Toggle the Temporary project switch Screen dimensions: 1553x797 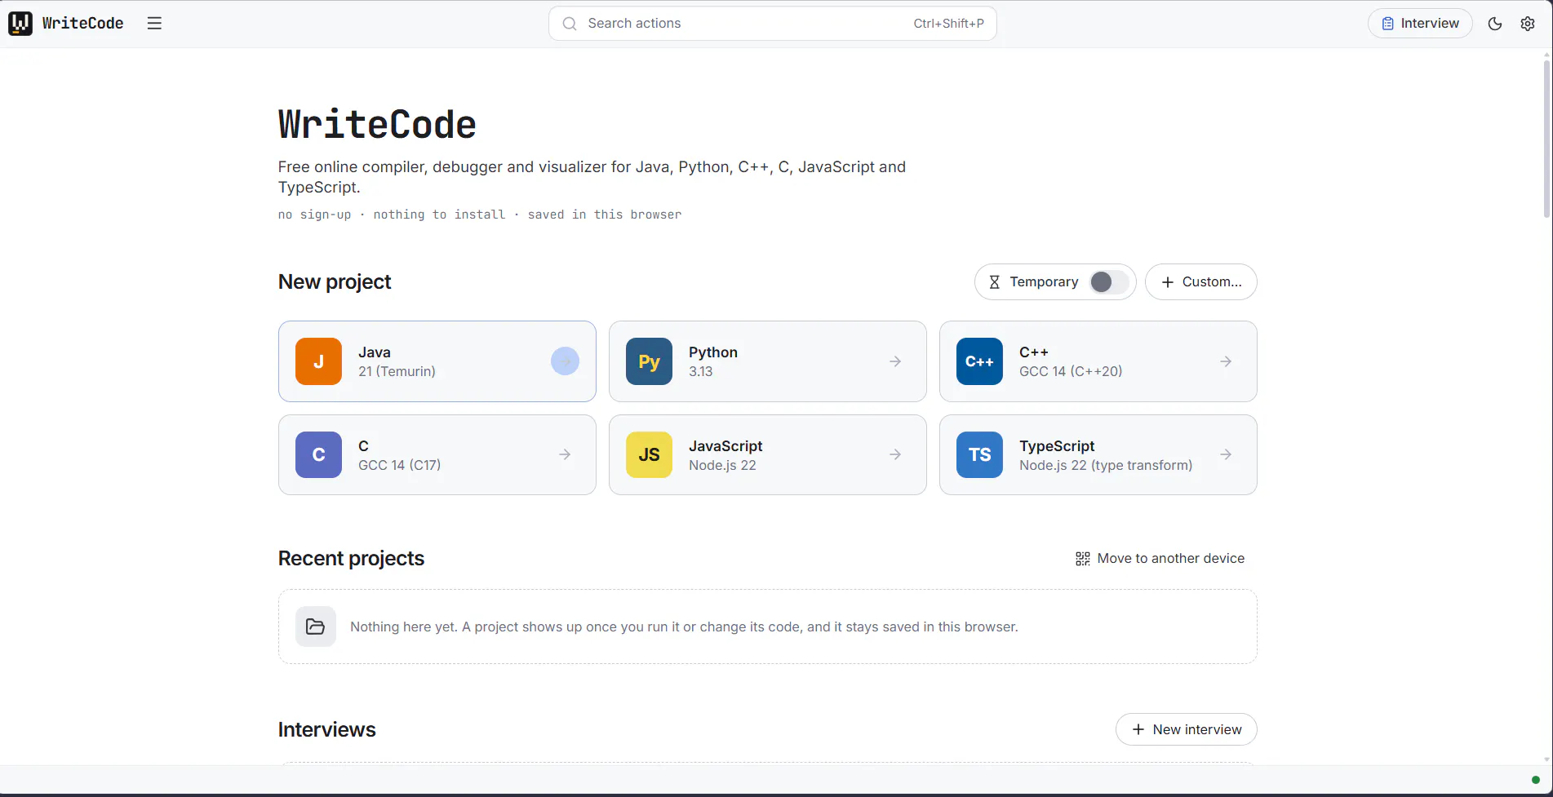[x=1108, y=282]
